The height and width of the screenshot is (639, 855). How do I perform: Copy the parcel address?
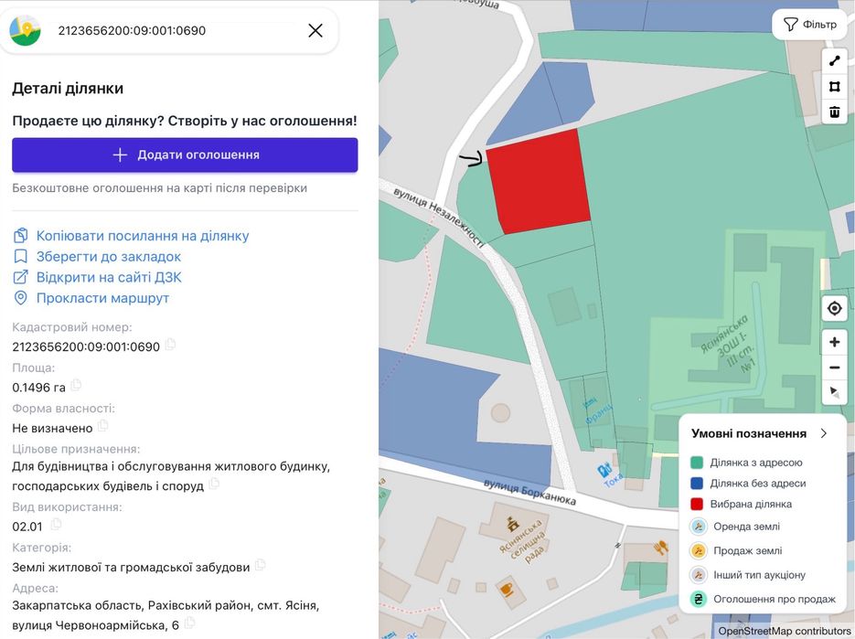pos(189,623)
